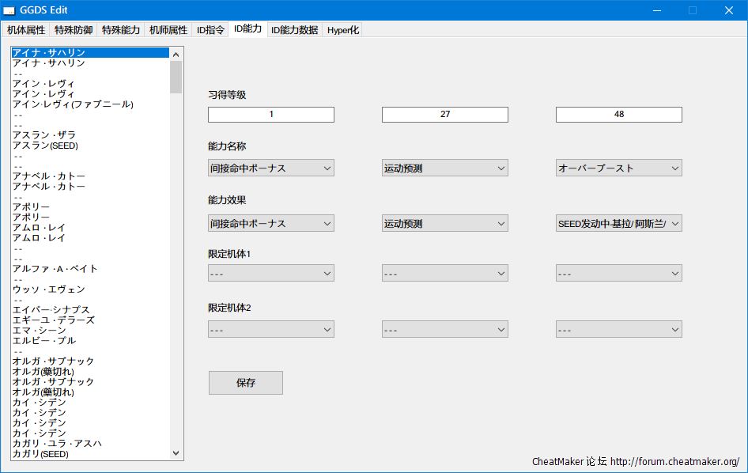Focus the 习得等级 field containing 48
The width and height of the screenshot is (748, 473).
[618, 115]
